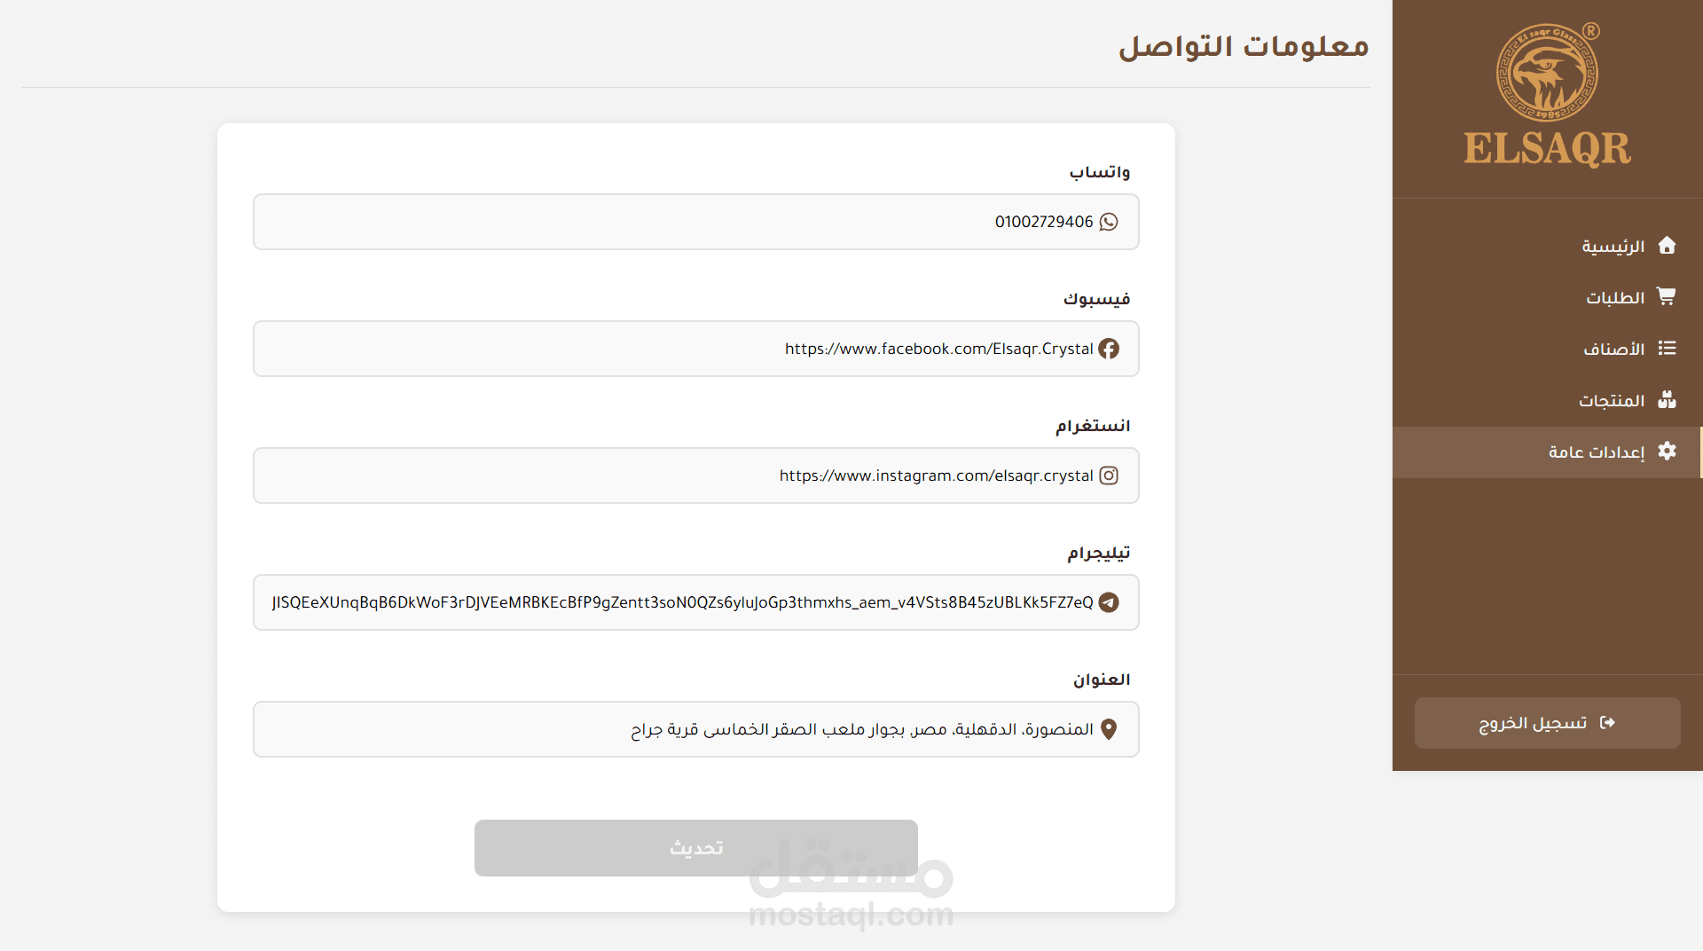
Task: Open the الأصناف menu item
Action: pyautogui.click(x=1548, y=349)
